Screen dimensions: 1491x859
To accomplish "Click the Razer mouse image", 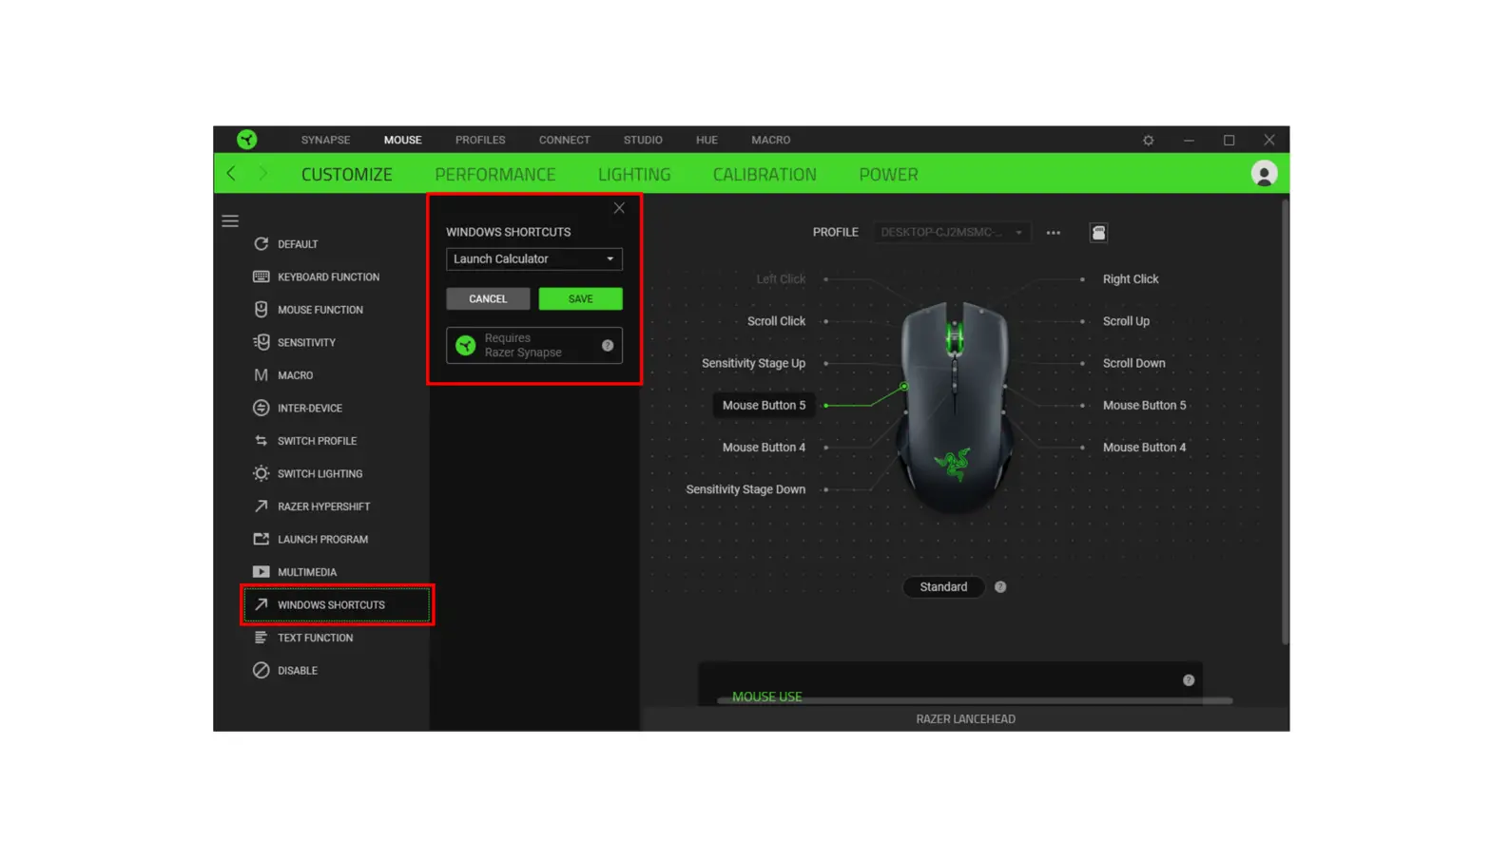I will (x=954, y=407).
